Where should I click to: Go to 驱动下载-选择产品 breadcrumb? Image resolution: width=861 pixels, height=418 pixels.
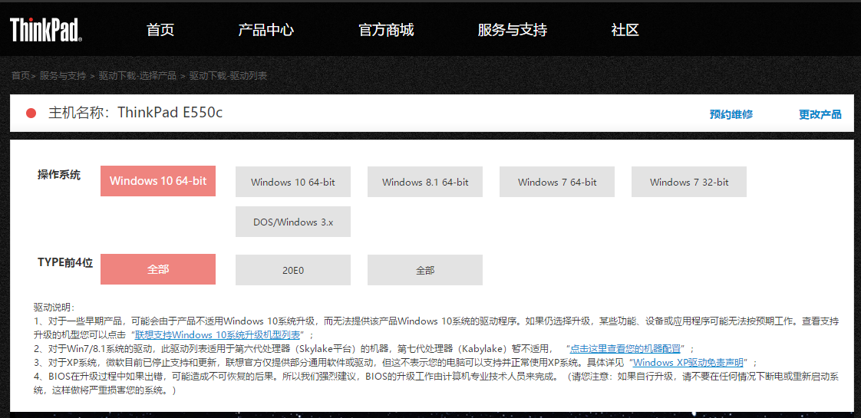point(137,76)
